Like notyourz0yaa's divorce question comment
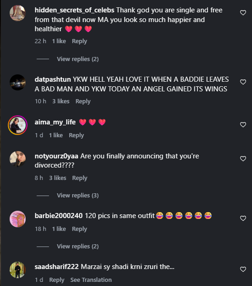This screenshot has width=252, height=286. tap(243, 159)
